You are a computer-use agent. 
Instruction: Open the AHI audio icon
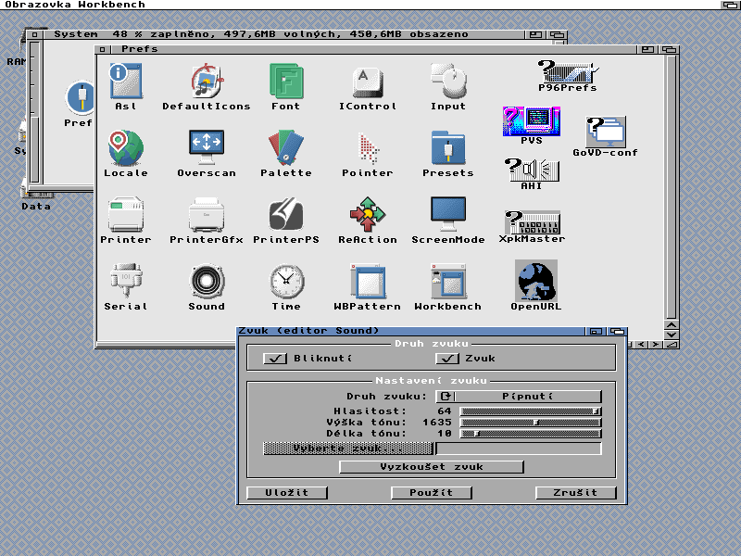coord(532,170)
